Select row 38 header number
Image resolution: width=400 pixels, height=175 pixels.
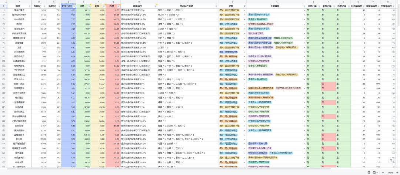[3, 15]
